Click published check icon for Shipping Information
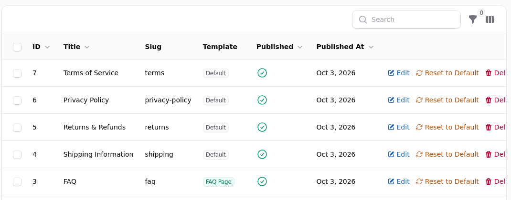The width and height of the screenshot is (511, 200). (x=262, y=154)
